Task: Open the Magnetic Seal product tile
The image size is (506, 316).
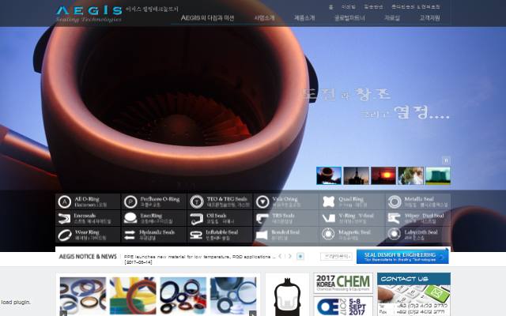Action: tap(352, 235)
